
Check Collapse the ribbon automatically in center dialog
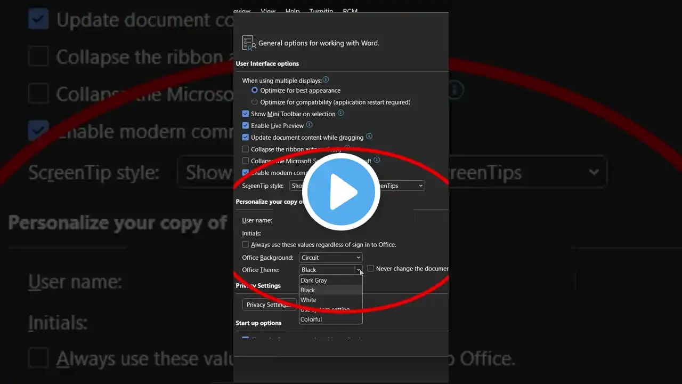[246, 149]
